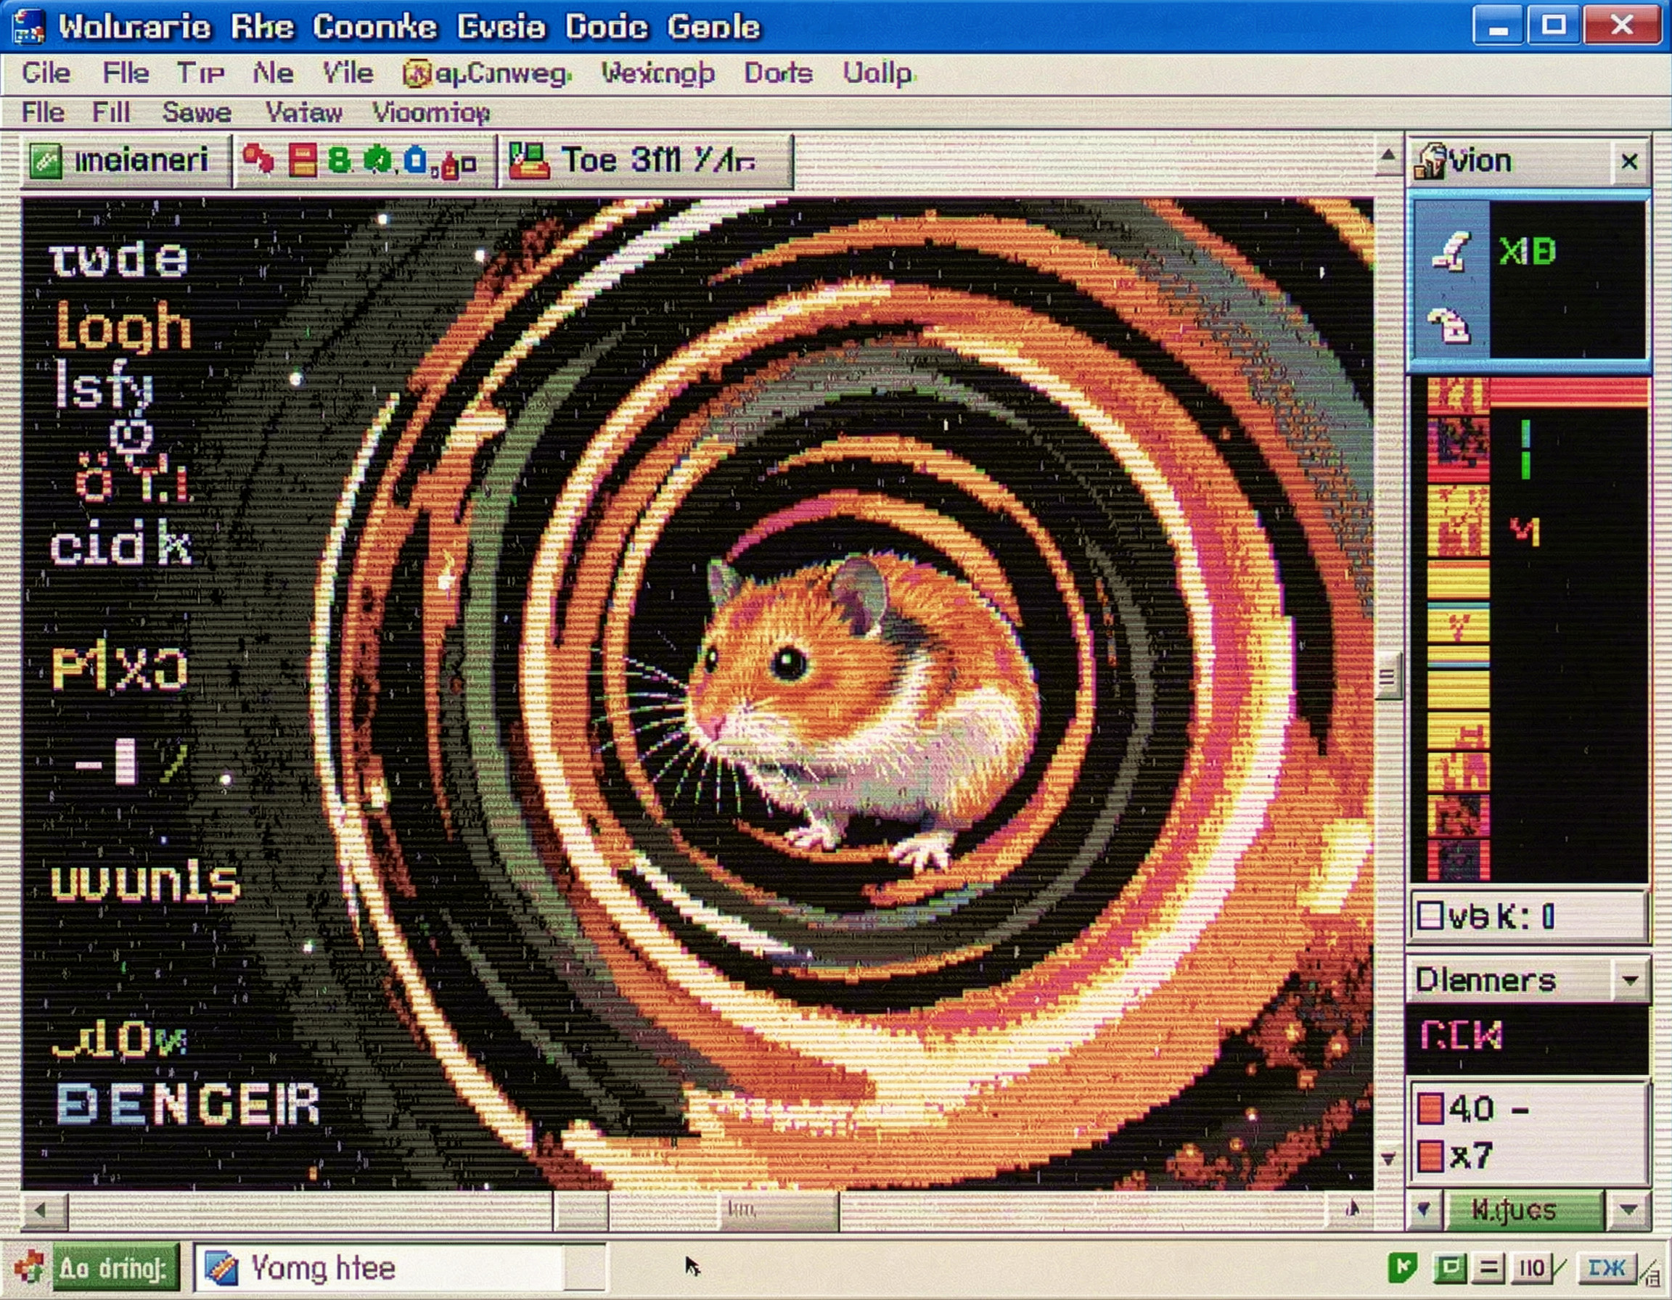Open the Dorts menu

coord(778,73)
